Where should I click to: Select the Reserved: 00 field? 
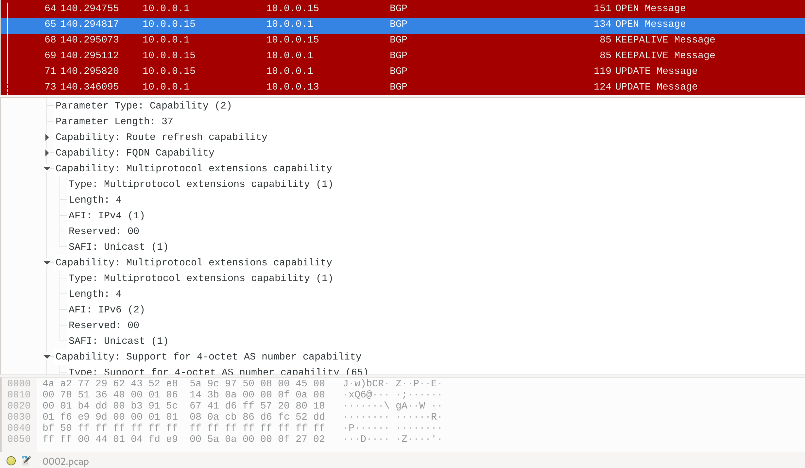(x=104, y=231)
